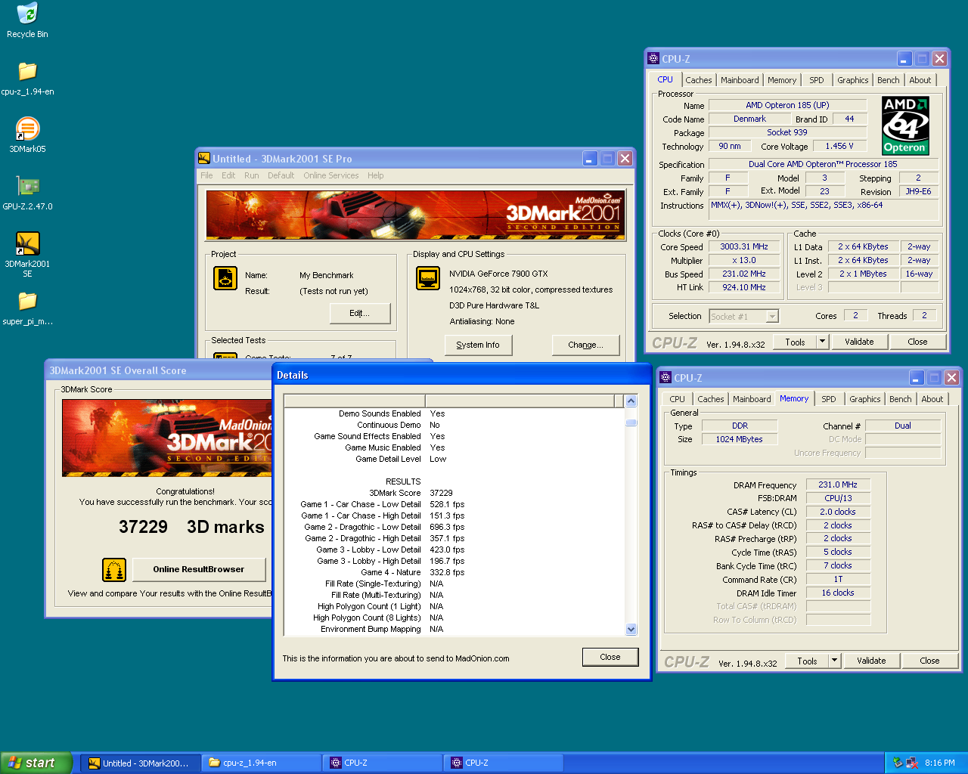Open About tab in top CPU-Z
The height and width of the screenshot is (774, 968).
920,80
